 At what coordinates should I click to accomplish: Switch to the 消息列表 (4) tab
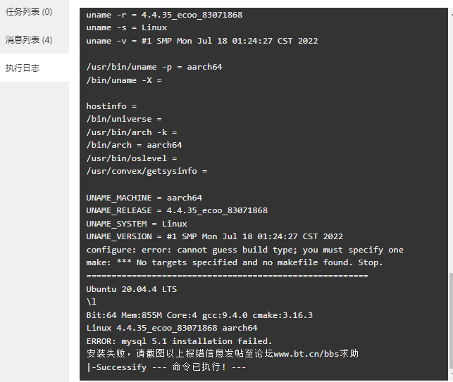(x=29, y=39)
